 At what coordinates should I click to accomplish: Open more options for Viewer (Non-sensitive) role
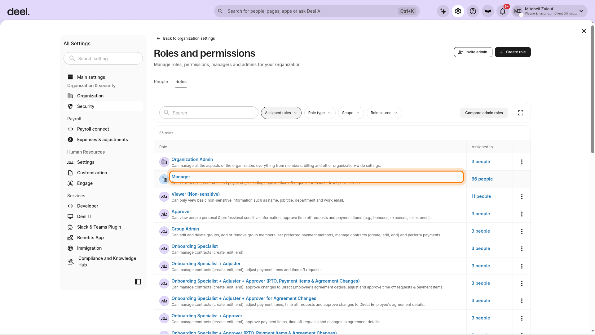522,197
